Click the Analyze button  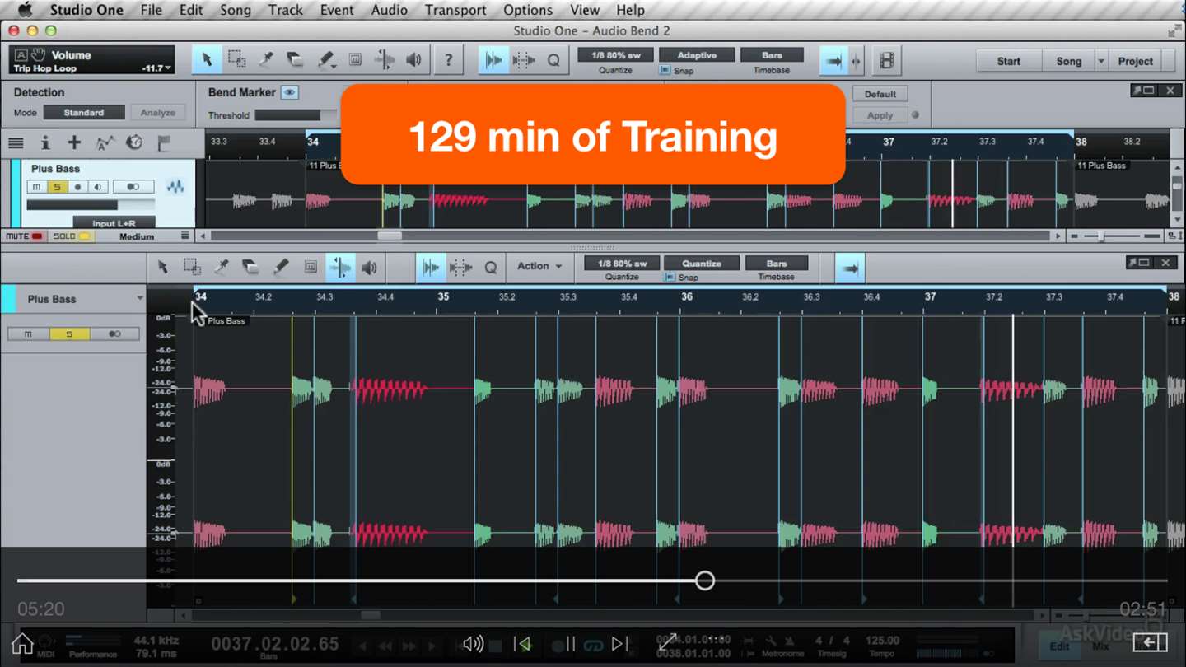[x=158, y=112]
